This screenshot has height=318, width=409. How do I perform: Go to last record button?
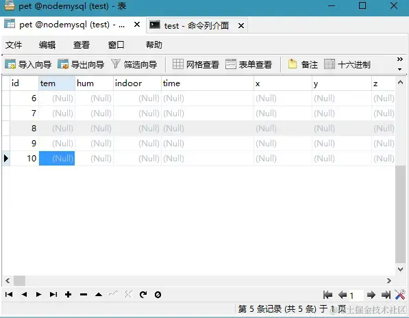[x=53, y=295]
